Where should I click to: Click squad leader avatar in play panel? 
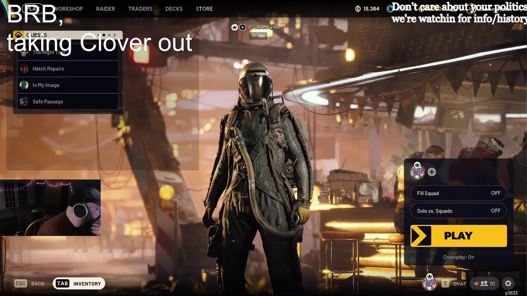pyautogui.click(x=417, y=171)
